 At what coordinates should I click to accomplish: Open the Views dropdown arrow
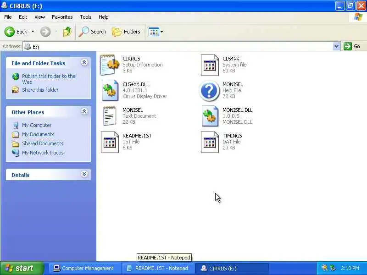(162, 32)
